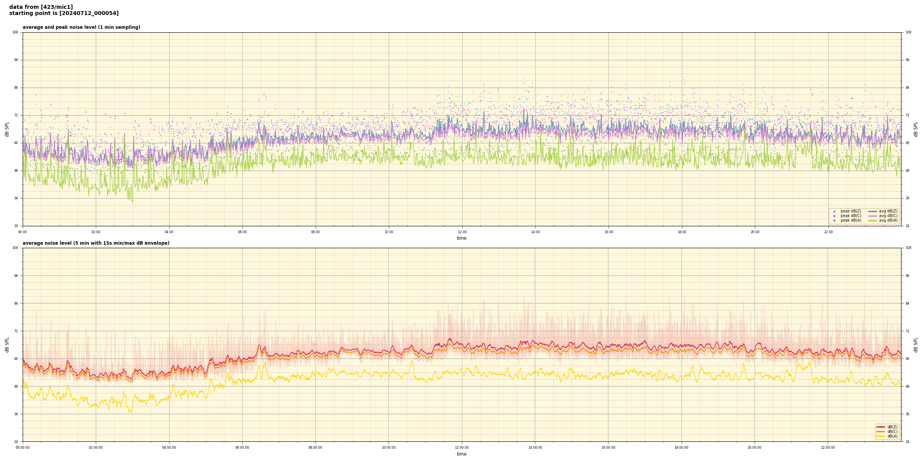This screenshot has width=923, height=461.
Task: Click the 12:00 tick on upper chart
Action: [x=462, y=232]
